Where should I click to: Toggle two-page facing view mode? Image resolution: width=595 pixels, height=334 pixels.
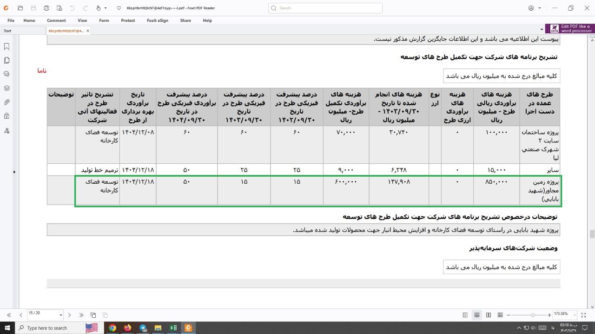[489, 315]
